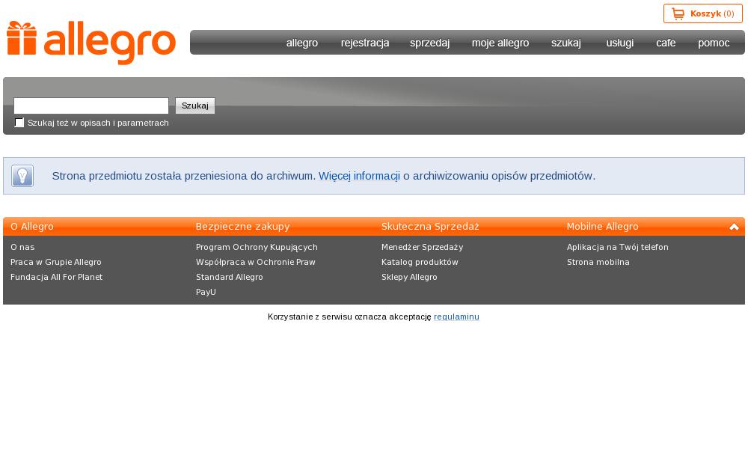This screenshot has width=748, height=449.
Task: Go to the sprzedaj menu
Action: [429, 43]
